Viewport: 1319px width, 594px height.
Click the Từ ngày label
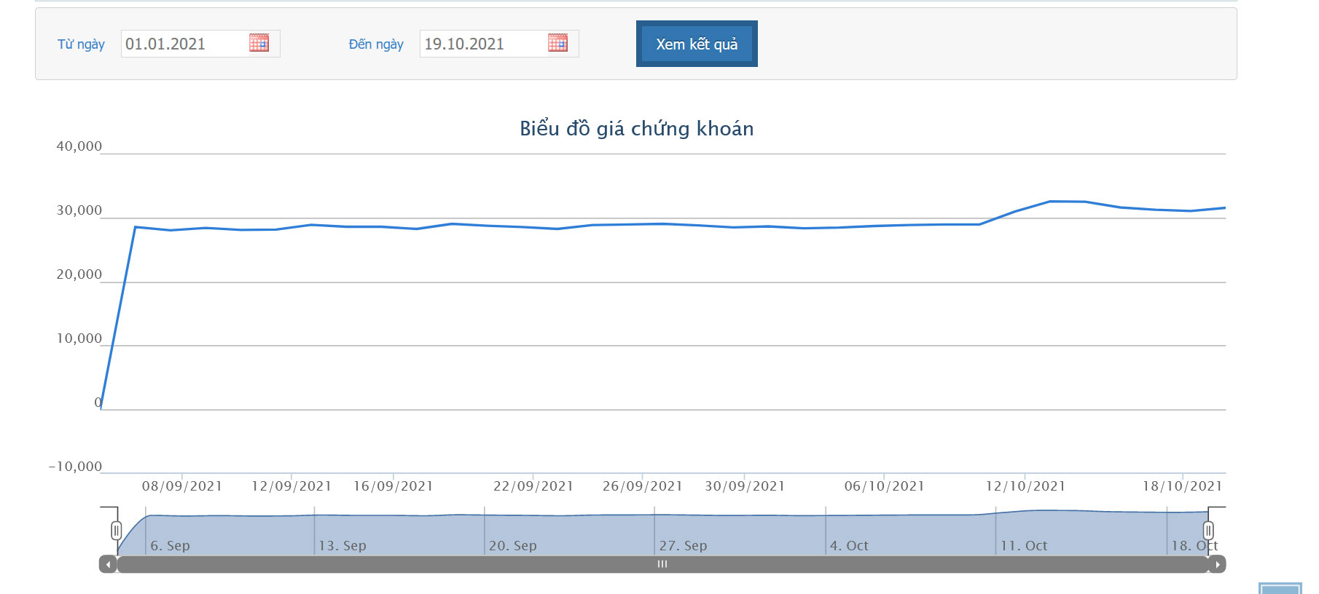(x=81, y=44)
